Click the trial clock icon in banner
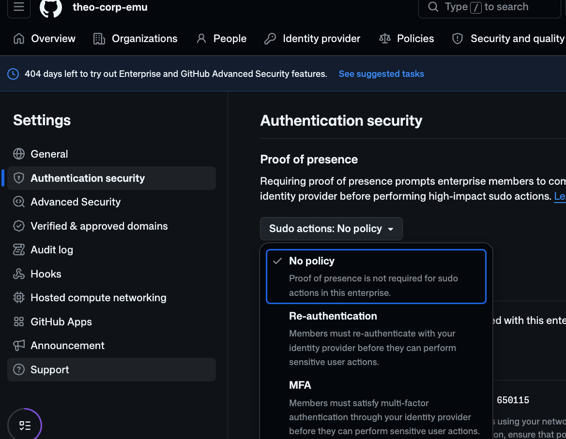The image size is (566, 439). click(13, 74)
